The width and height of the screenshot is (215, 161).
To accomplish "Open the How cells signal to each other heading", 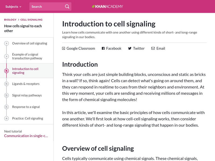I will pyautogui.click(x=23, y=28).
